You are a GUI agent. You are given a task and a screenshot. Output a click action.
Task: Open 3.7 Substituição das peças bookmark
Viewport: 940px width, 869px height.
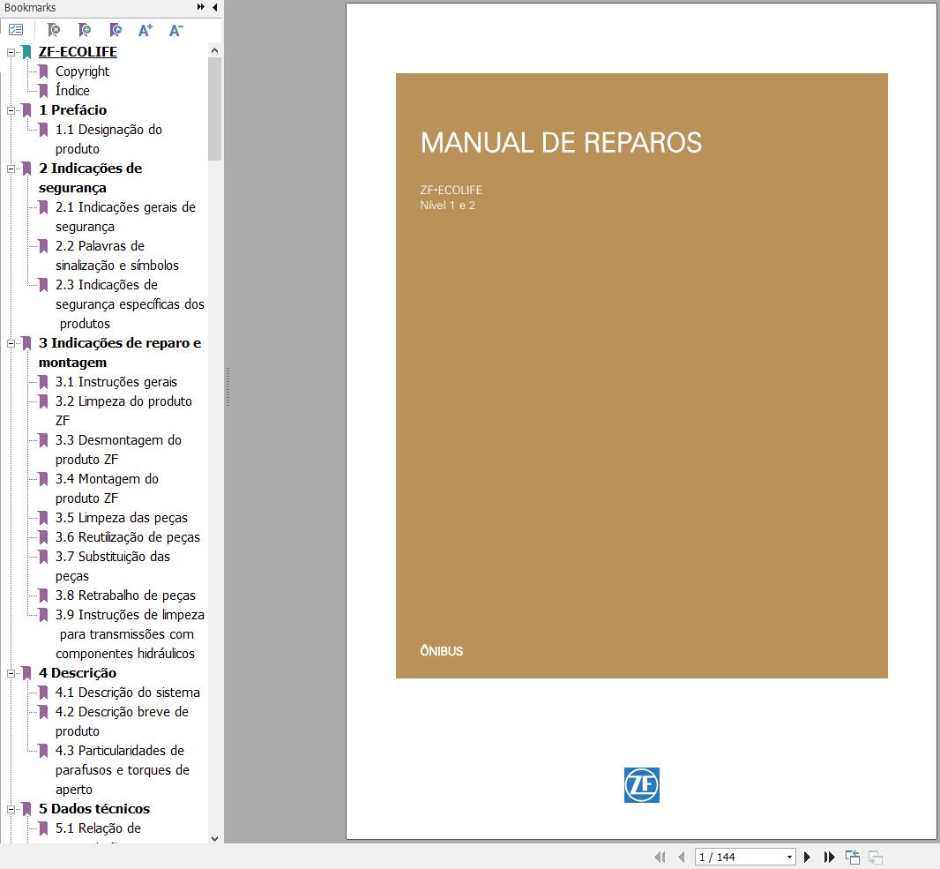(x=113, y=566)
